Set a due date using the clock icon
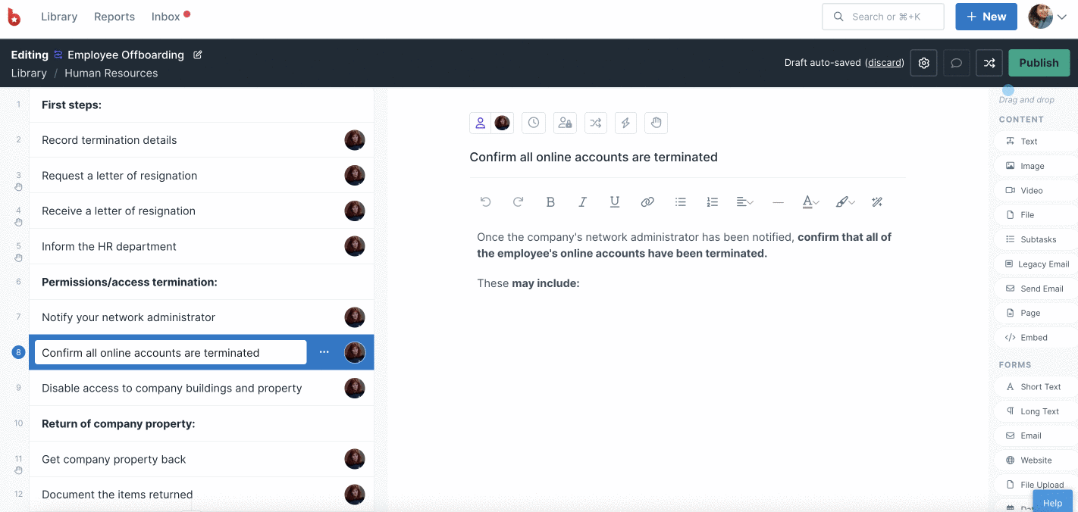 [534, 123]
